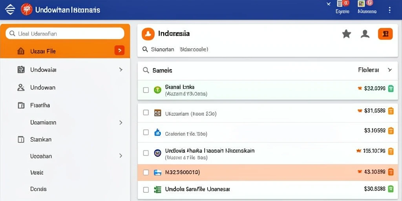This screenshot has height=201, width=402.
Task: Click the home icon next to Uzaai File
Action: (x=21, y=51)
